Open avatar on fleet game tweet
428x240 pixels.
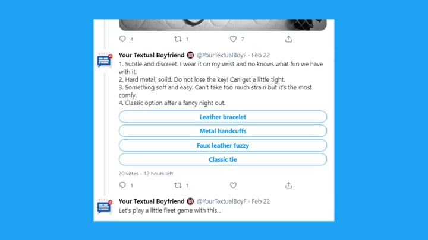pyautogui.click(x=105, y=207)
